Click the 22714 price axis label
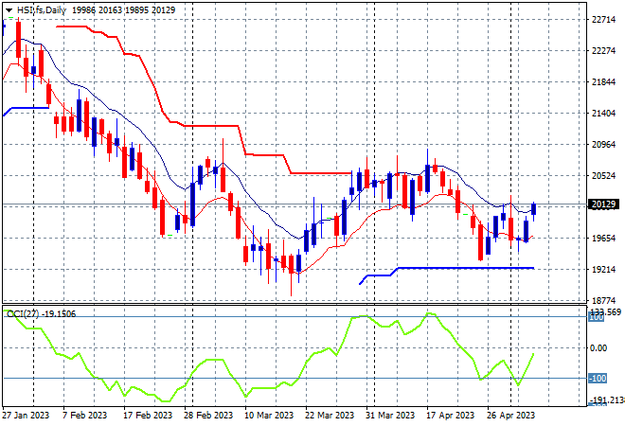625x426 pixels. pyautogui.click(x=603, y=20)
